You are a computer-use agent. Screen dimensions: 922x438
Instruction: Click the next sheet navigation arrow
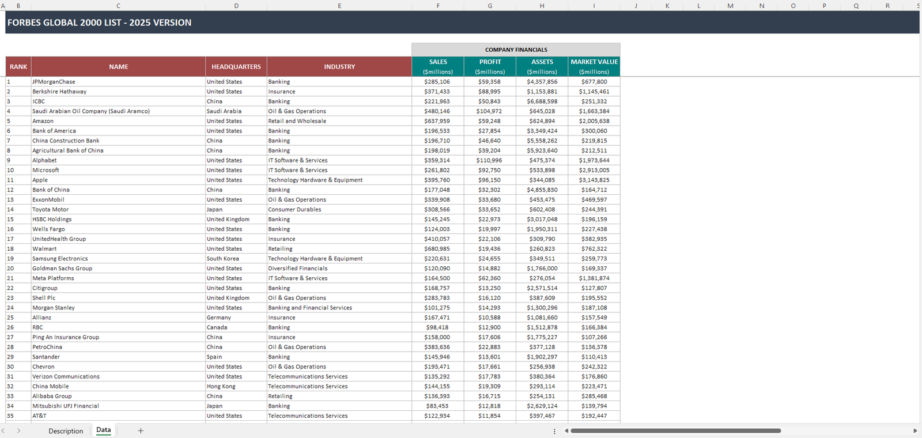[18, 431]
